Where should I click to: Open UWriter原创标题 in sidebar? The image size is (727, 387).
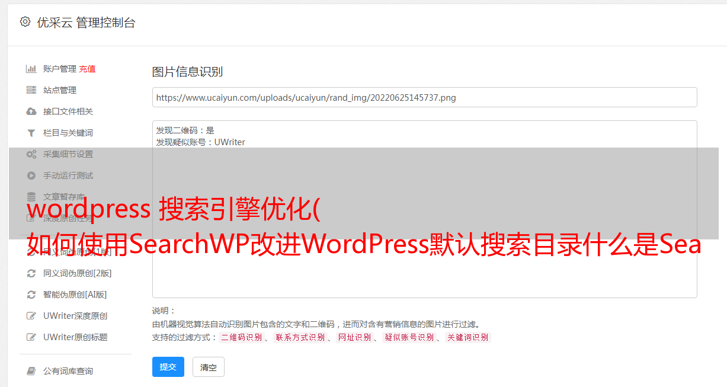[75, 337]
